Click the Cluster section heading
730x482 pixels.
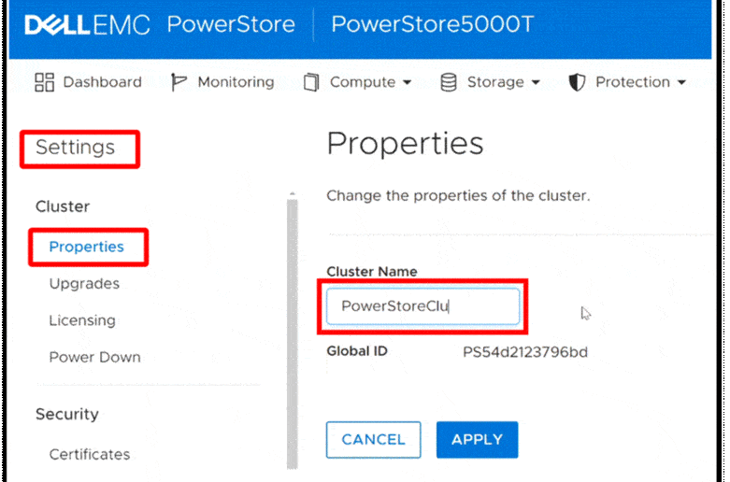tap(63, 206)
